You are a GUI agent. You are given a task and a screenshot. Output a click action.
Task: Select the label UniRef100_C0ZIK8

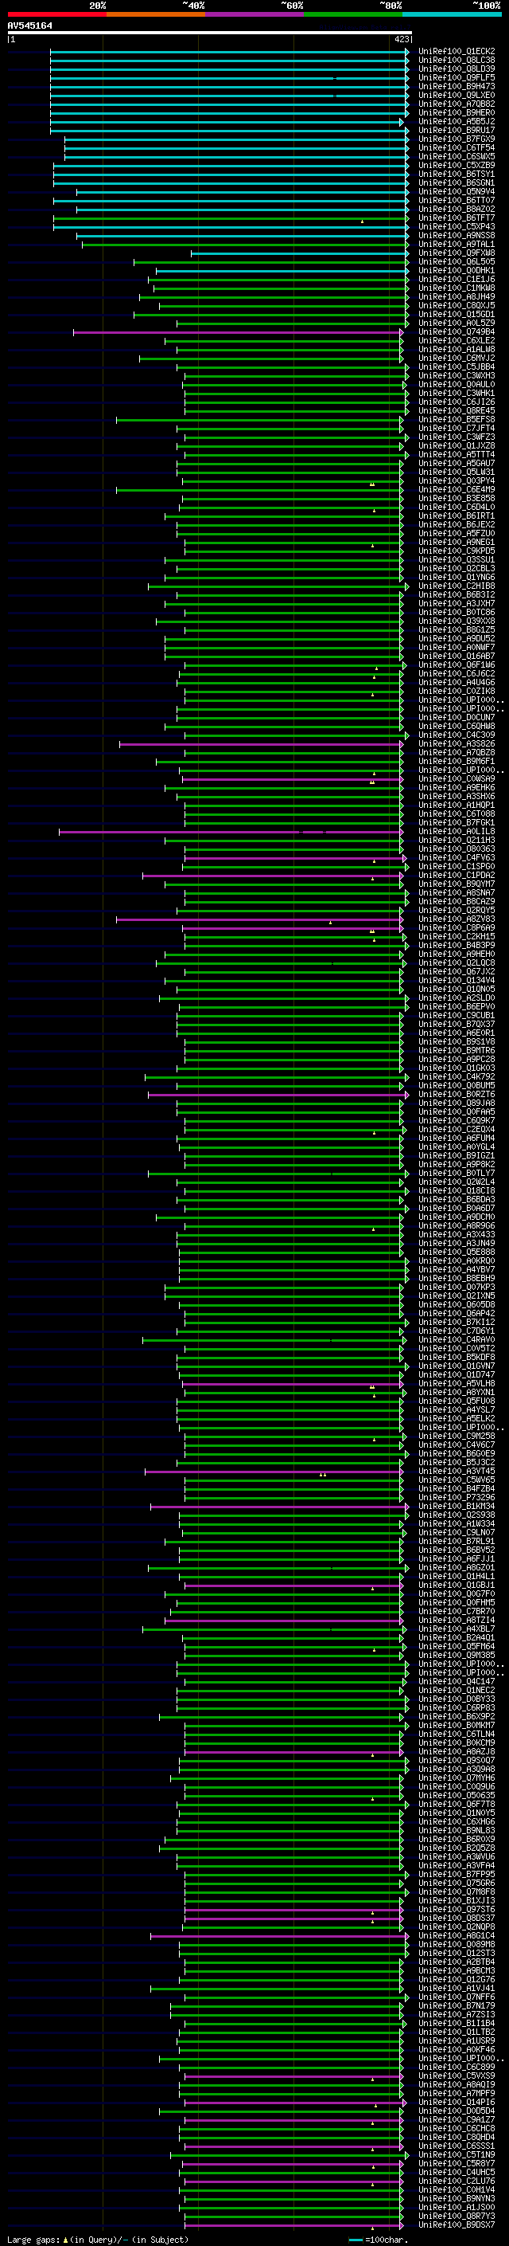coord(457,692)
